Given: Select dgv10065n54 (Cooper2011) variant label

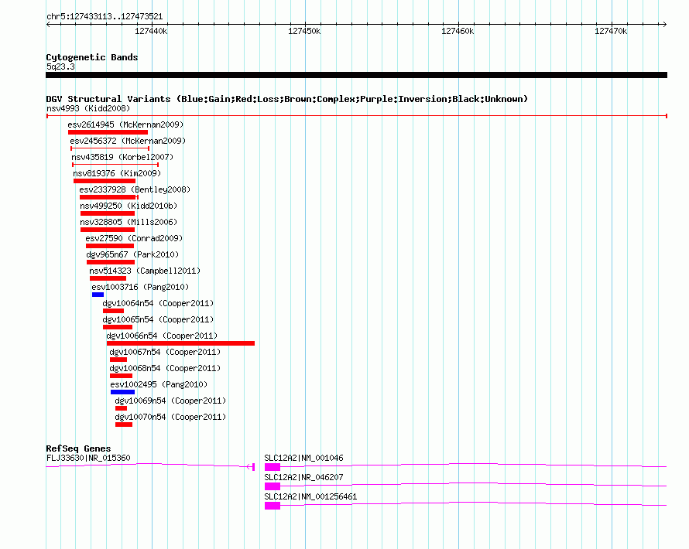Looking at the screenshot, I should coord(158,319).
